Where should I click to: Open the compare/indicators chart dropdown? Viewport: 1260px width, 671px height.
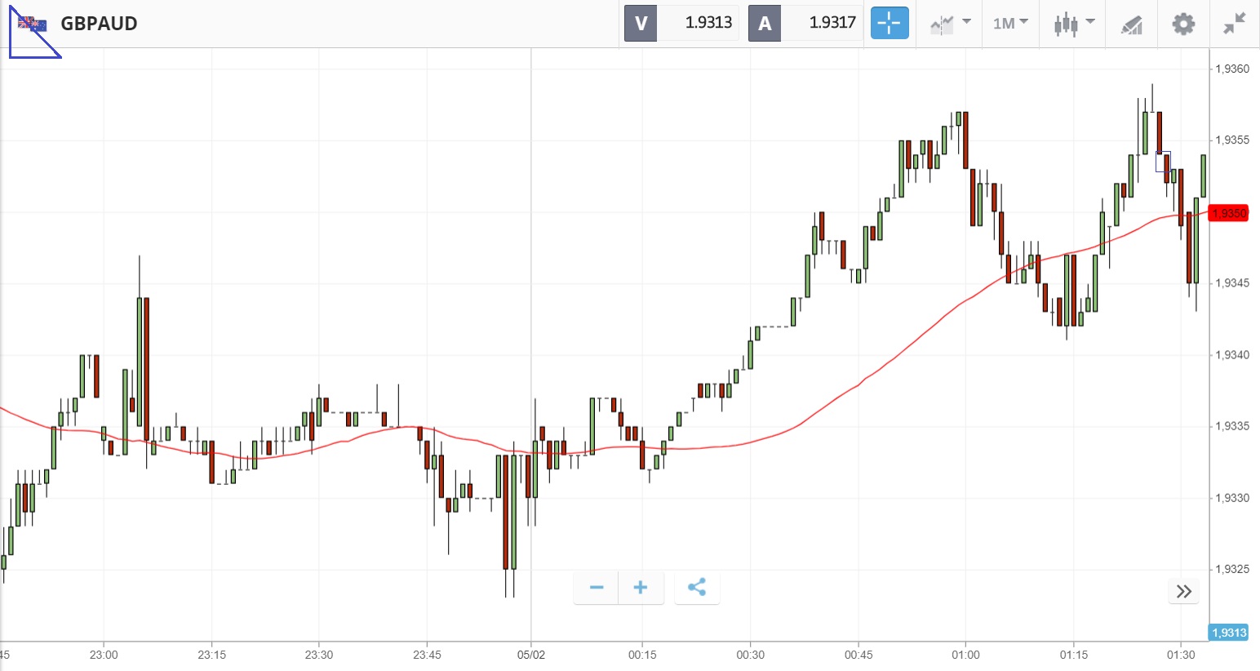950,23
